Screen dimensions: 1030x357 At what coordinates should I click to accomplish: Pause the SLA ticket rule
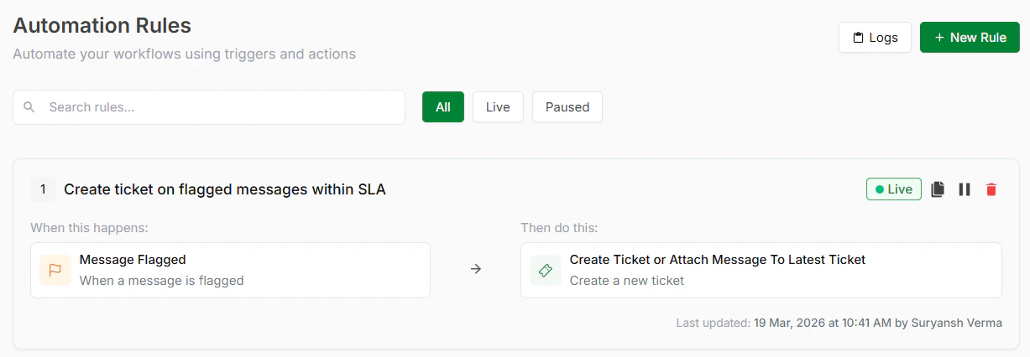pyautogui.click(x=965, y=189)
